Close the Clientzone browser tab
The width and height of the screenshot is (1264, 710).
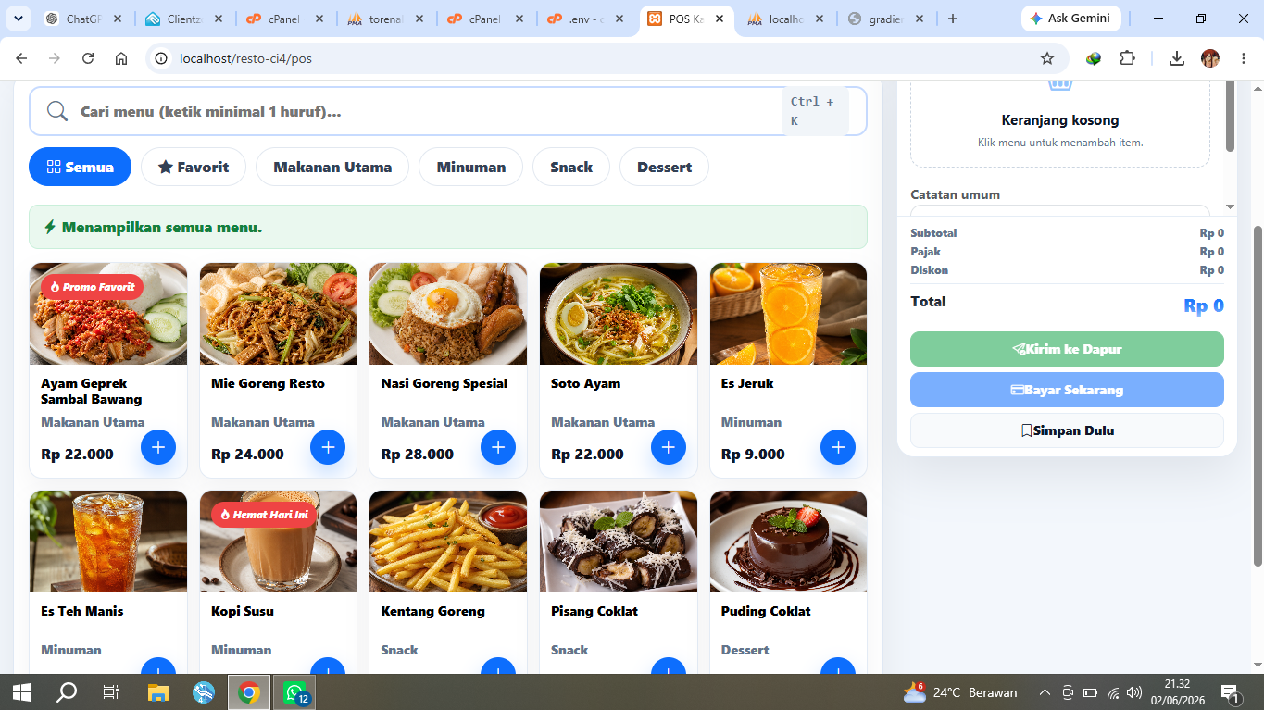(x=219, y=19)
